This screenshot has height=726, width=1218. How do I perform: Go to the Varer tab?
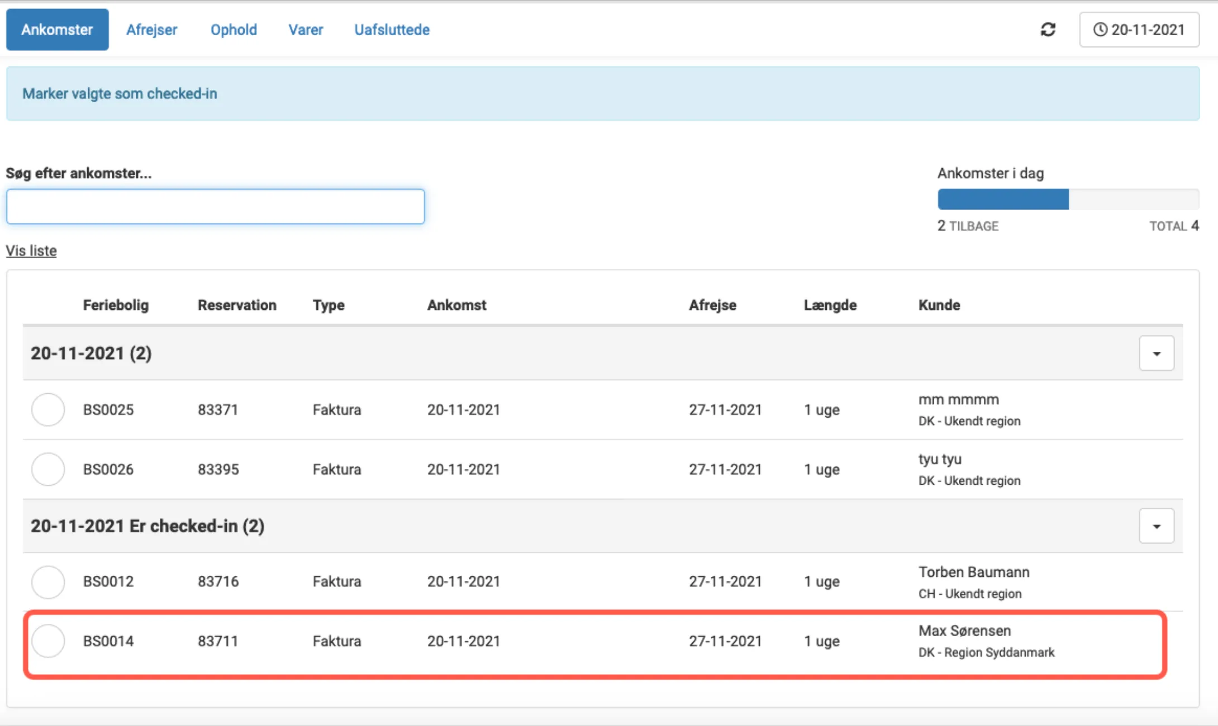pos(306,30)
